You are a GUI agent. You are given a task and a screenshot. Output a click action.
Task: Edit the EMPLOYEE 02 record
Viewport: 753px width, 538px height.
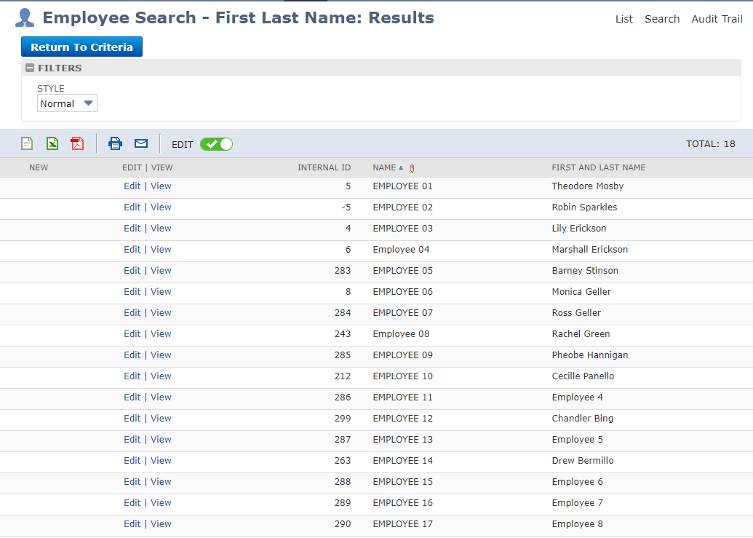[x=132, y=207]
